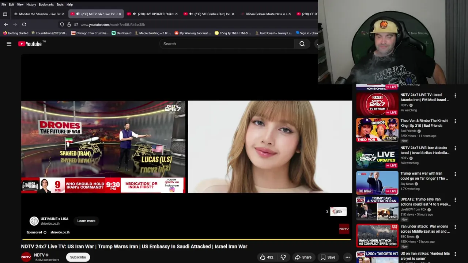Switch to Taliban Release Masterclass tab
468x263 pixels.
[x=266, y=14]
